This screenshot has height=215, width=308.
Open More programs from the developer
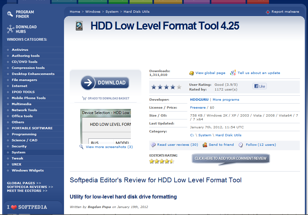[x=226, y=100]
